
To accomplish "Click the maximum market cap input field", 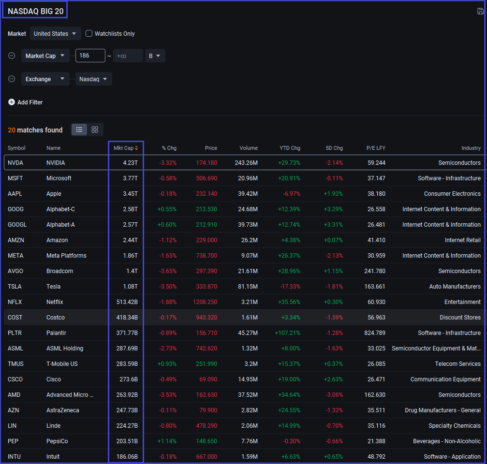I will (128, 56).
